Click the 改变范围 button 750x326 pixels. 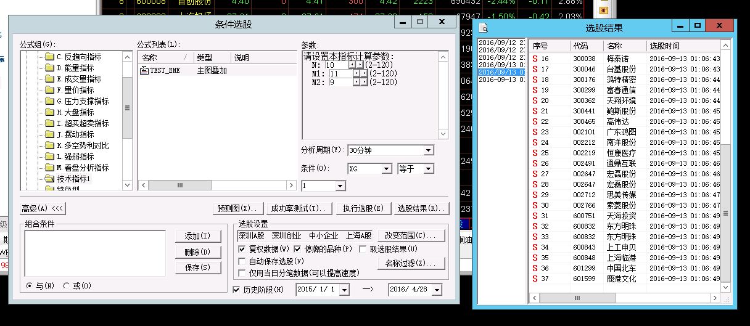[410, 236]
